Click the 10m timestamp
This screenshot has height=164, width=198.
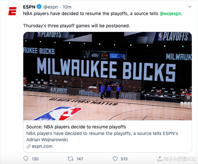(x=67, y=7)
